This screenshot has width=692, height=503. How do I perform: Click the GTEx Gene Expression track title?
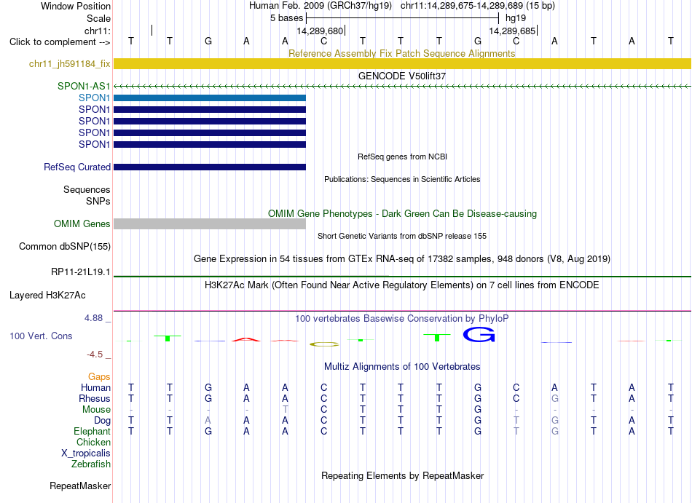(402, 258)
